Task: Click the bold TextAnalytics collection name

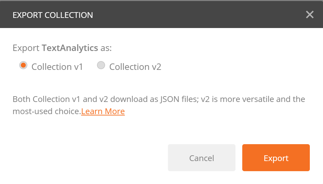Action: click(x=70, y=48)
